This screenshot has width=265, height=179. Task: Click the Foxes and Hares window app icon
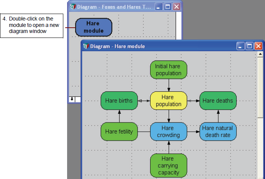73,6
